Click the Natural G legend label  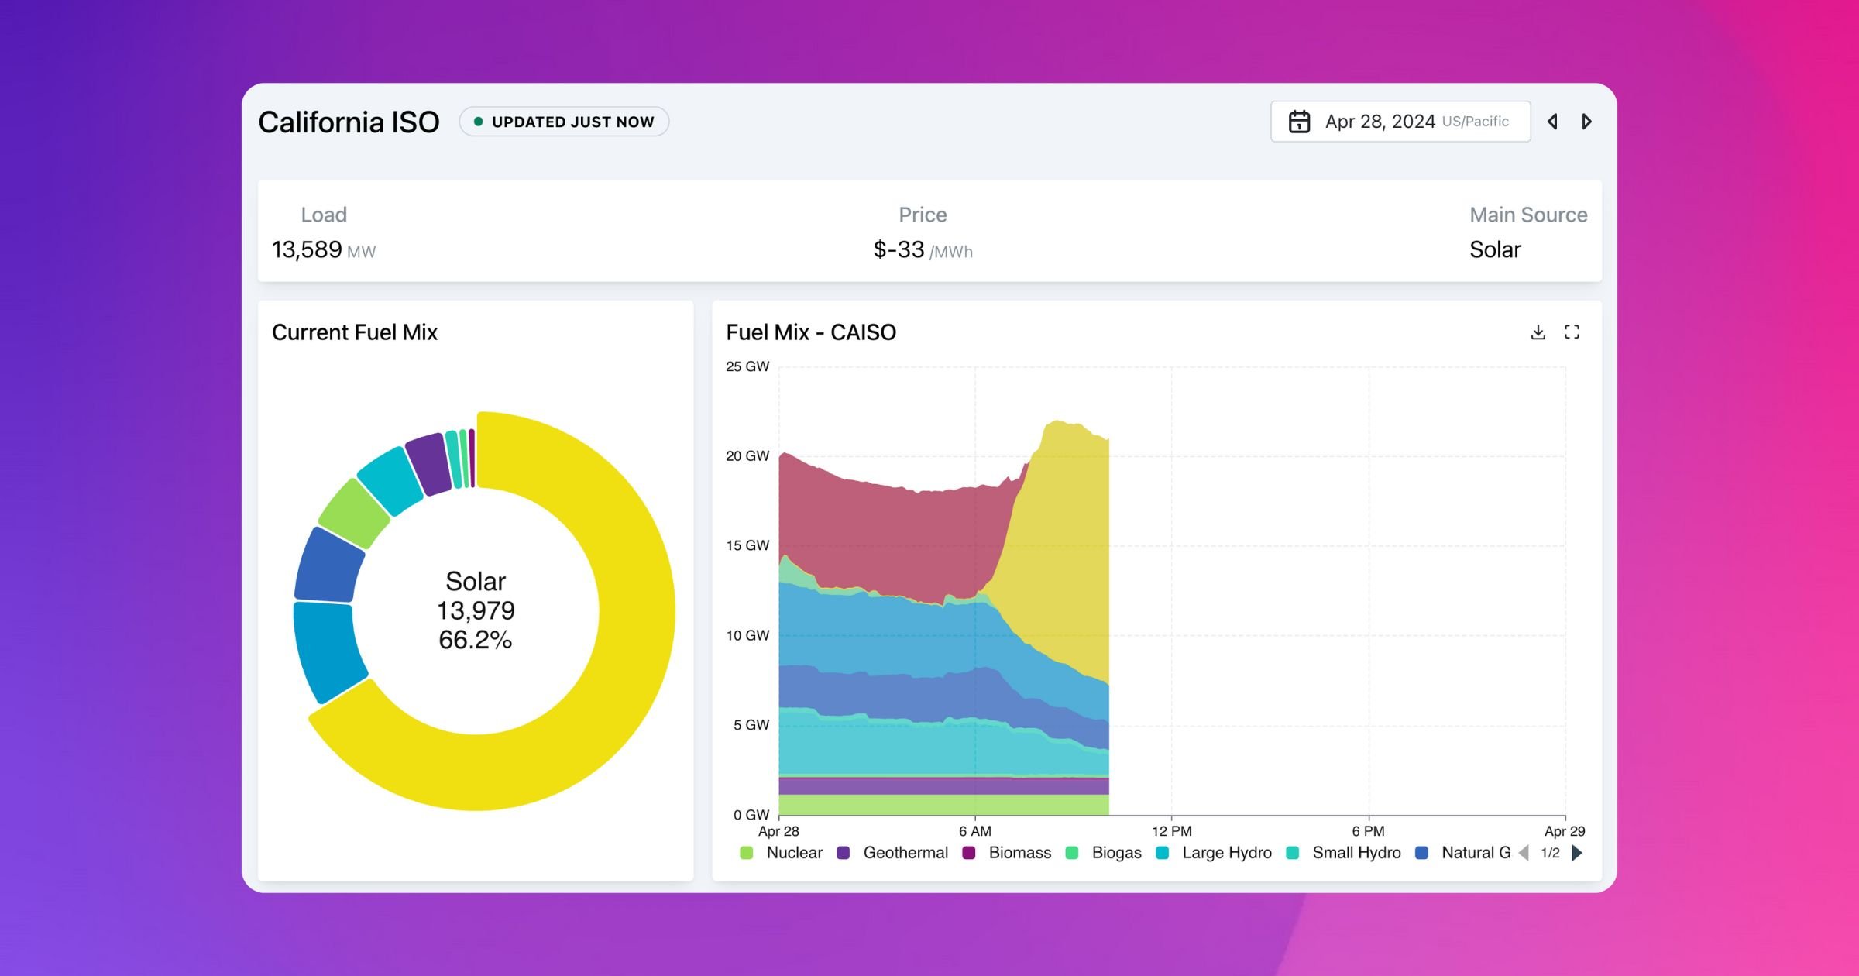click(x=1475, y=853)
